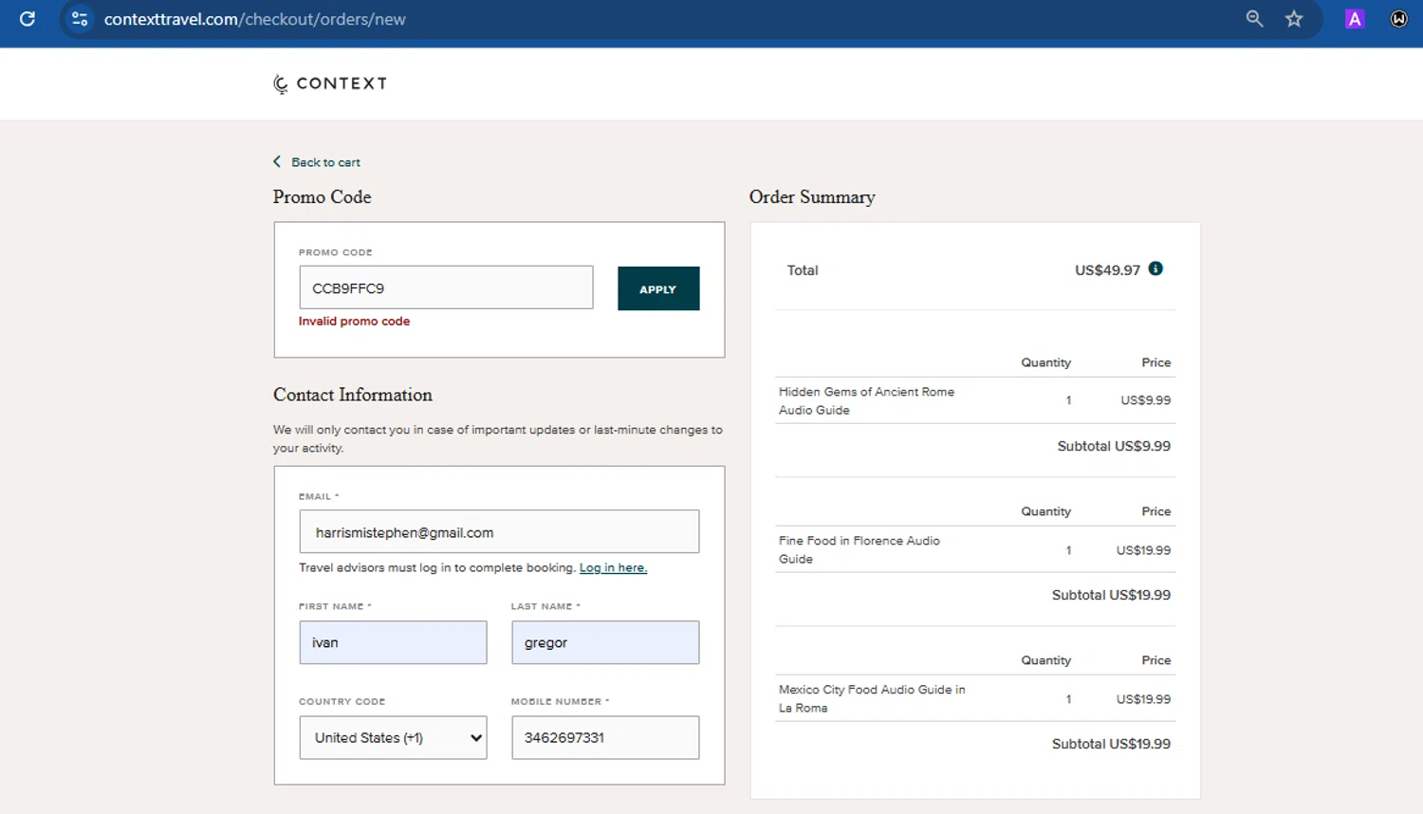Edit the email field
The height and width of the screenshot is (814, 1423).
pyautogui.click(x=499, y=532)
